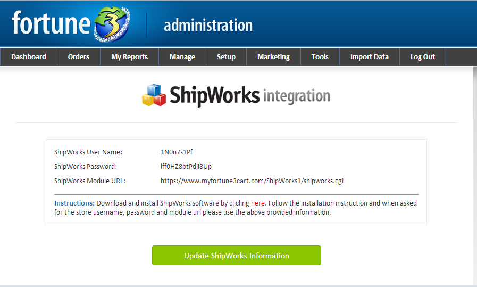Click the Fortune3 globe logo icon

pyautogui.click(x=112, y=24)
